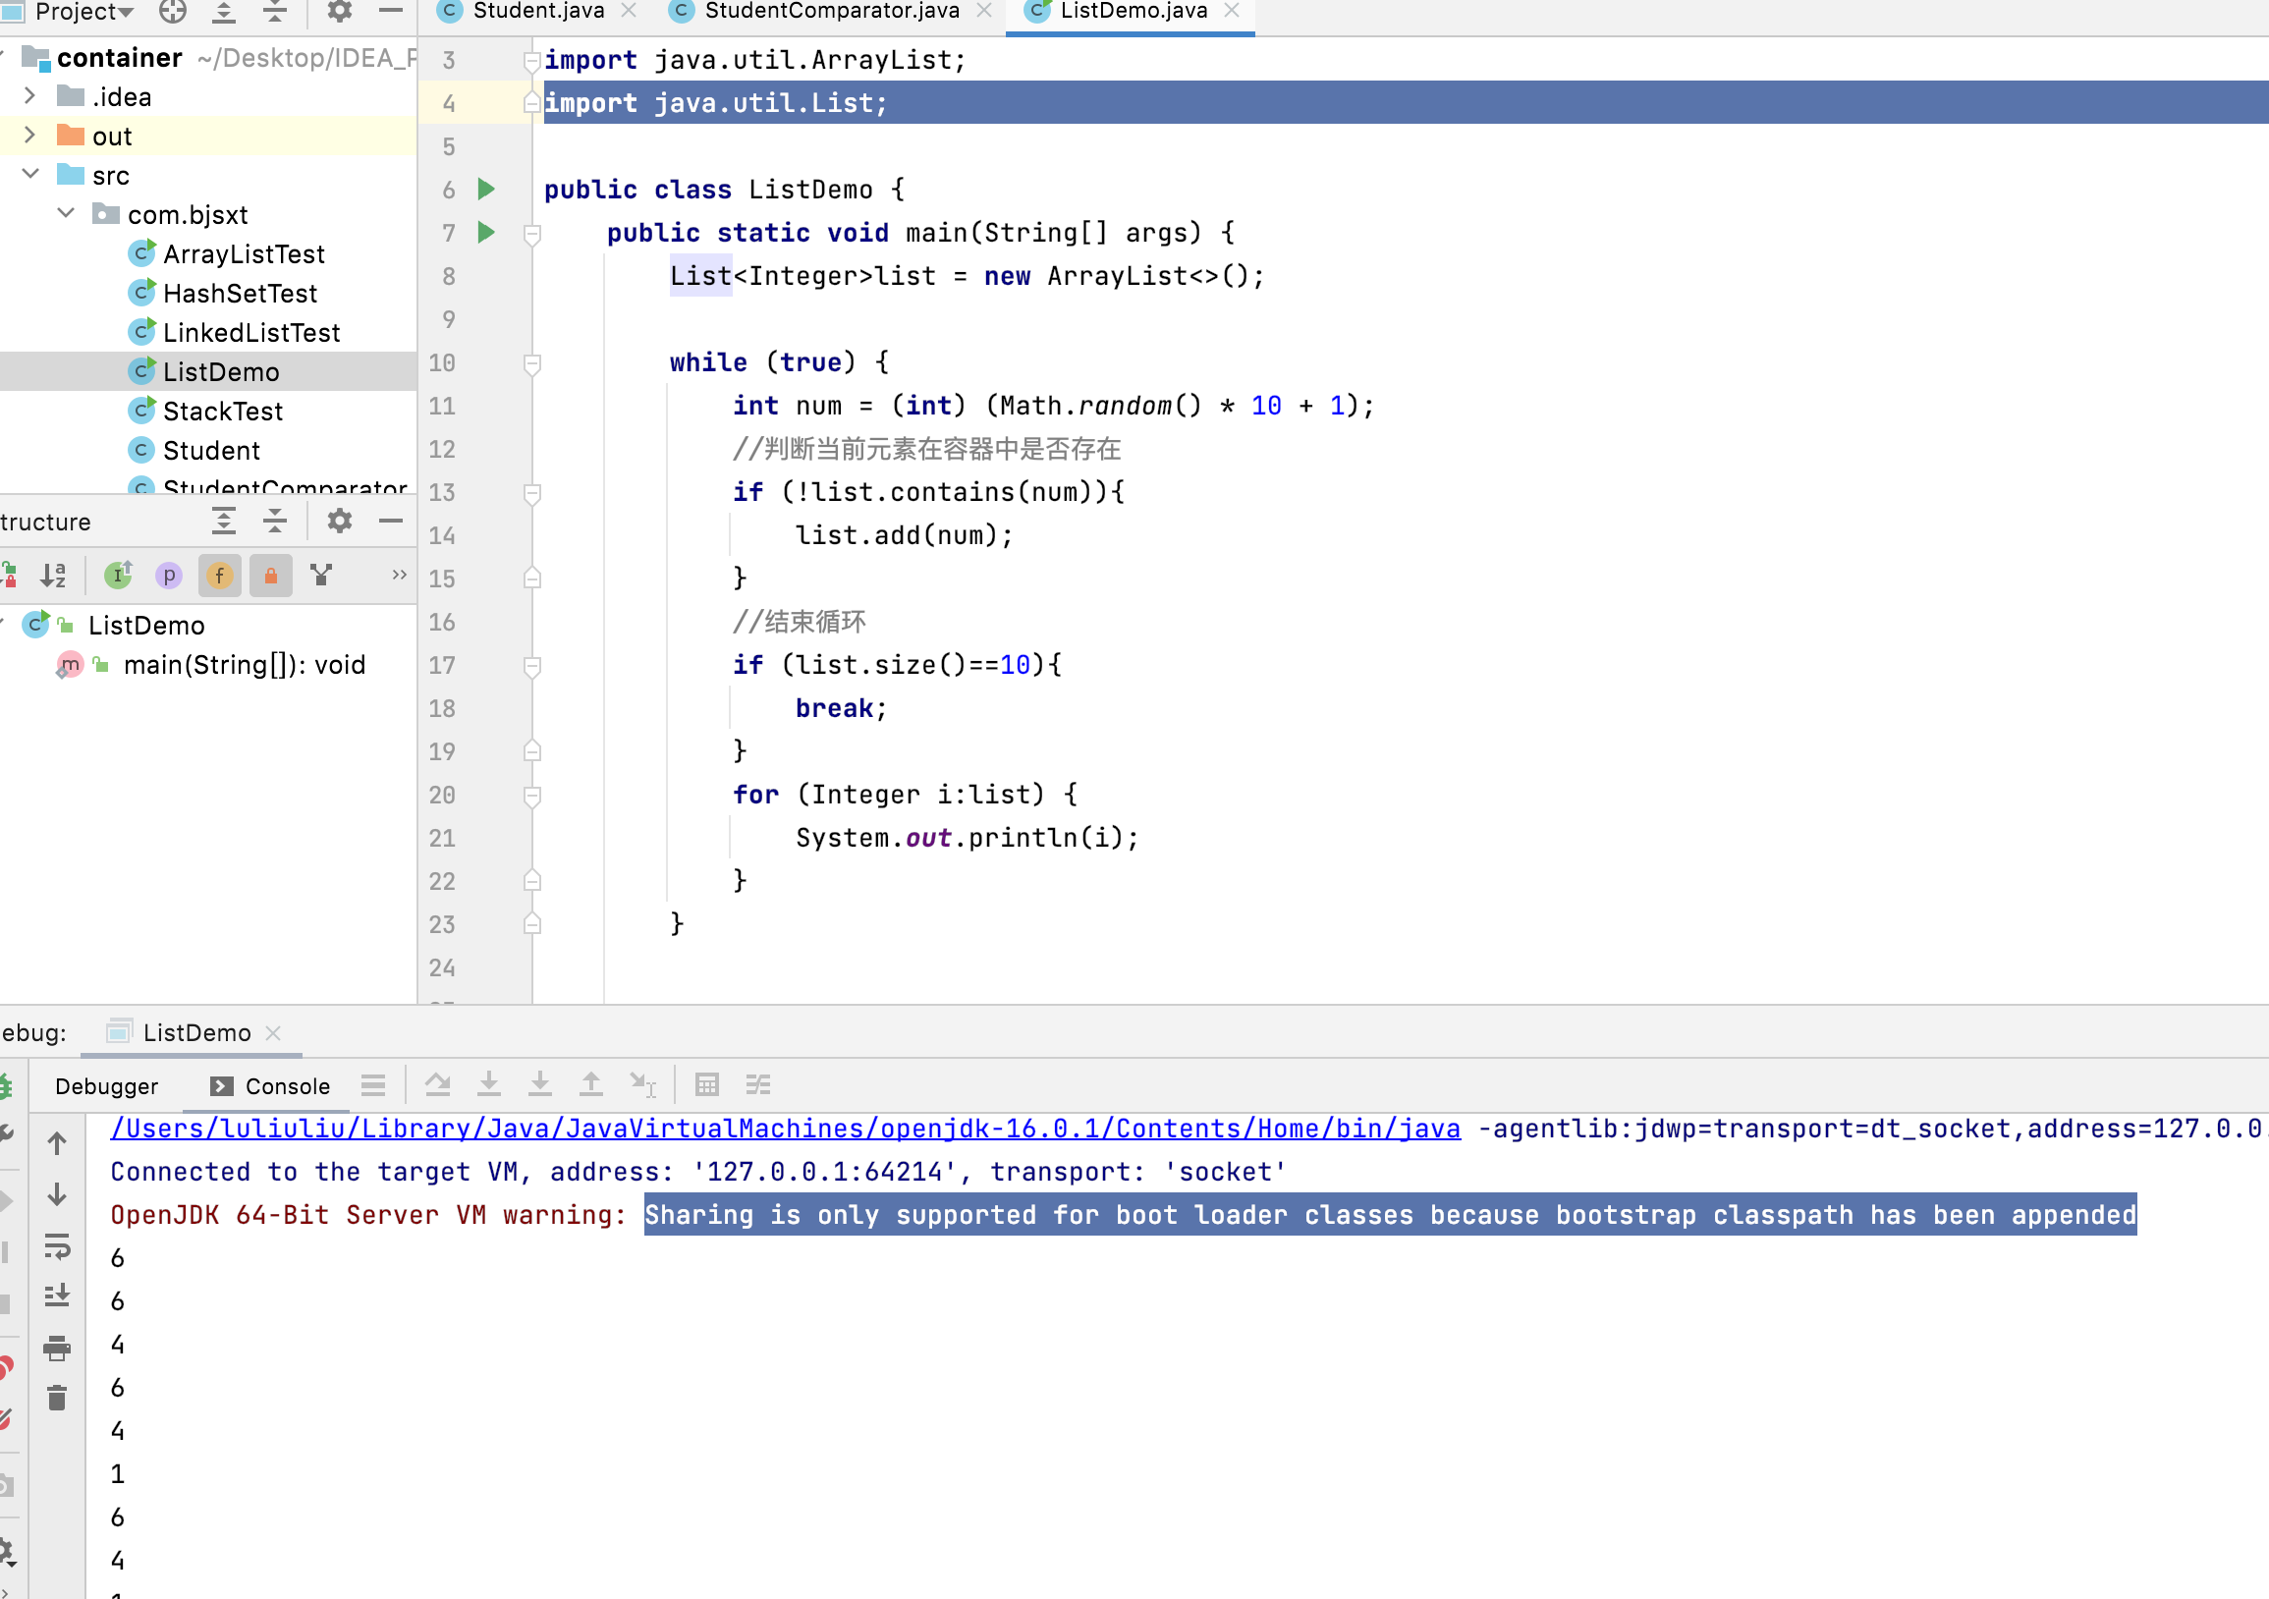Click Trace Current Stream Chain icon
This screenshot has width=2269, height=1599.
[x=758, y=1085]
